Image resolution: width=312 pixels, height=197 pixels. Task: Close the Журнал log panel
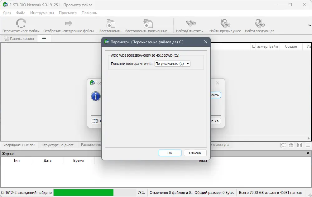(x=308, y=153)
